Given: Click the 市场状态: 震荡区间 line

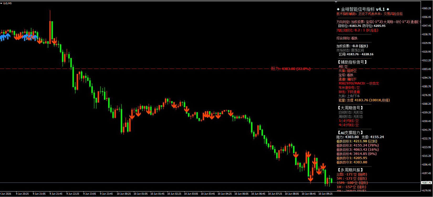Looking at the screenshot, I should click(x=350, y=50).
